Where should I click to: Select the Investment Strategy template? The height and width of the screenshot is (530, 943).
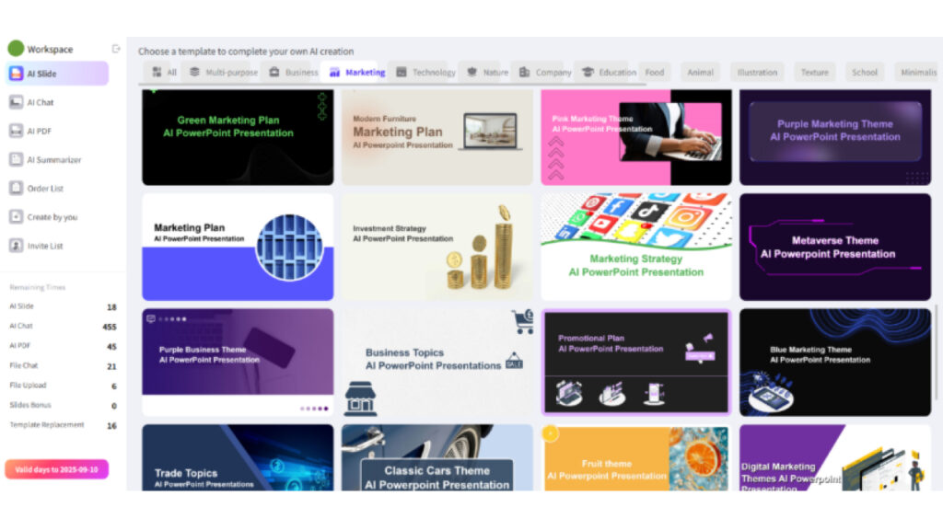click(437, 246)
